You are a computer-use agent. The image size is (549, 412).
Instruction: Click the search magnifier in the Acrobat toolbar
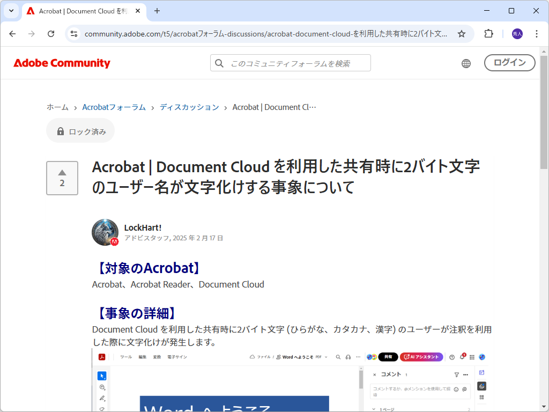coord(337,356)
